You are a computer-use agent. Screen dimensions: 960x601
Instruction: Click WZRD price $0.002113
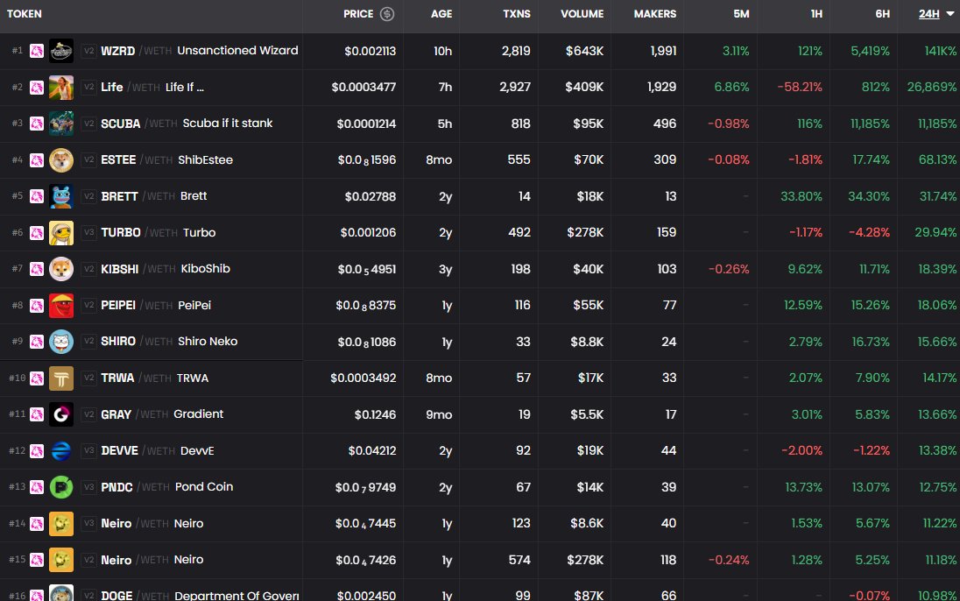370,52
